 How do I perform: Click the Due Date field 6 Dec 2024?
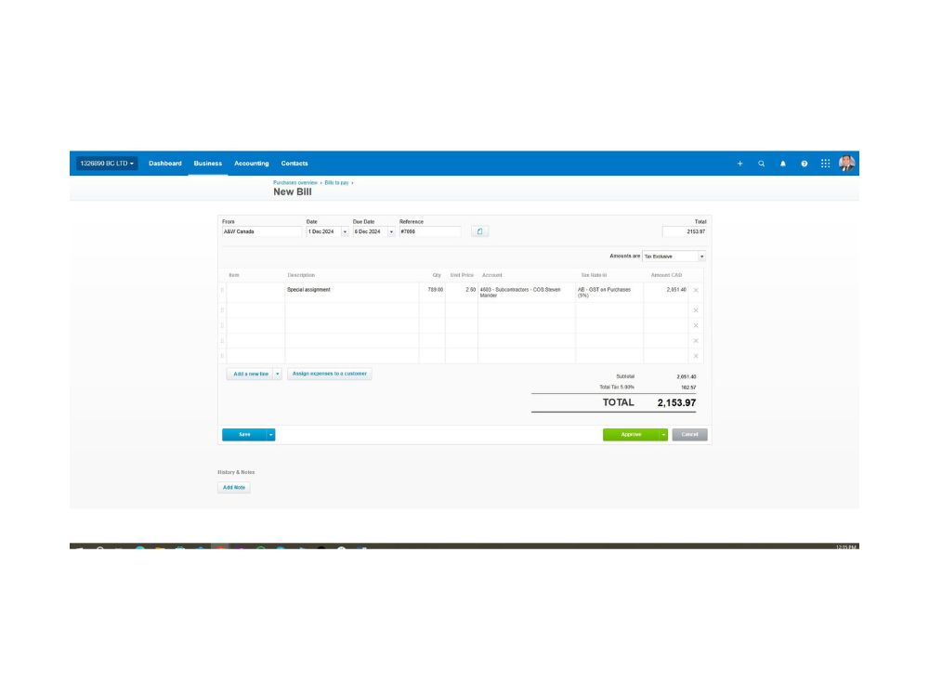tap(370, 231)
